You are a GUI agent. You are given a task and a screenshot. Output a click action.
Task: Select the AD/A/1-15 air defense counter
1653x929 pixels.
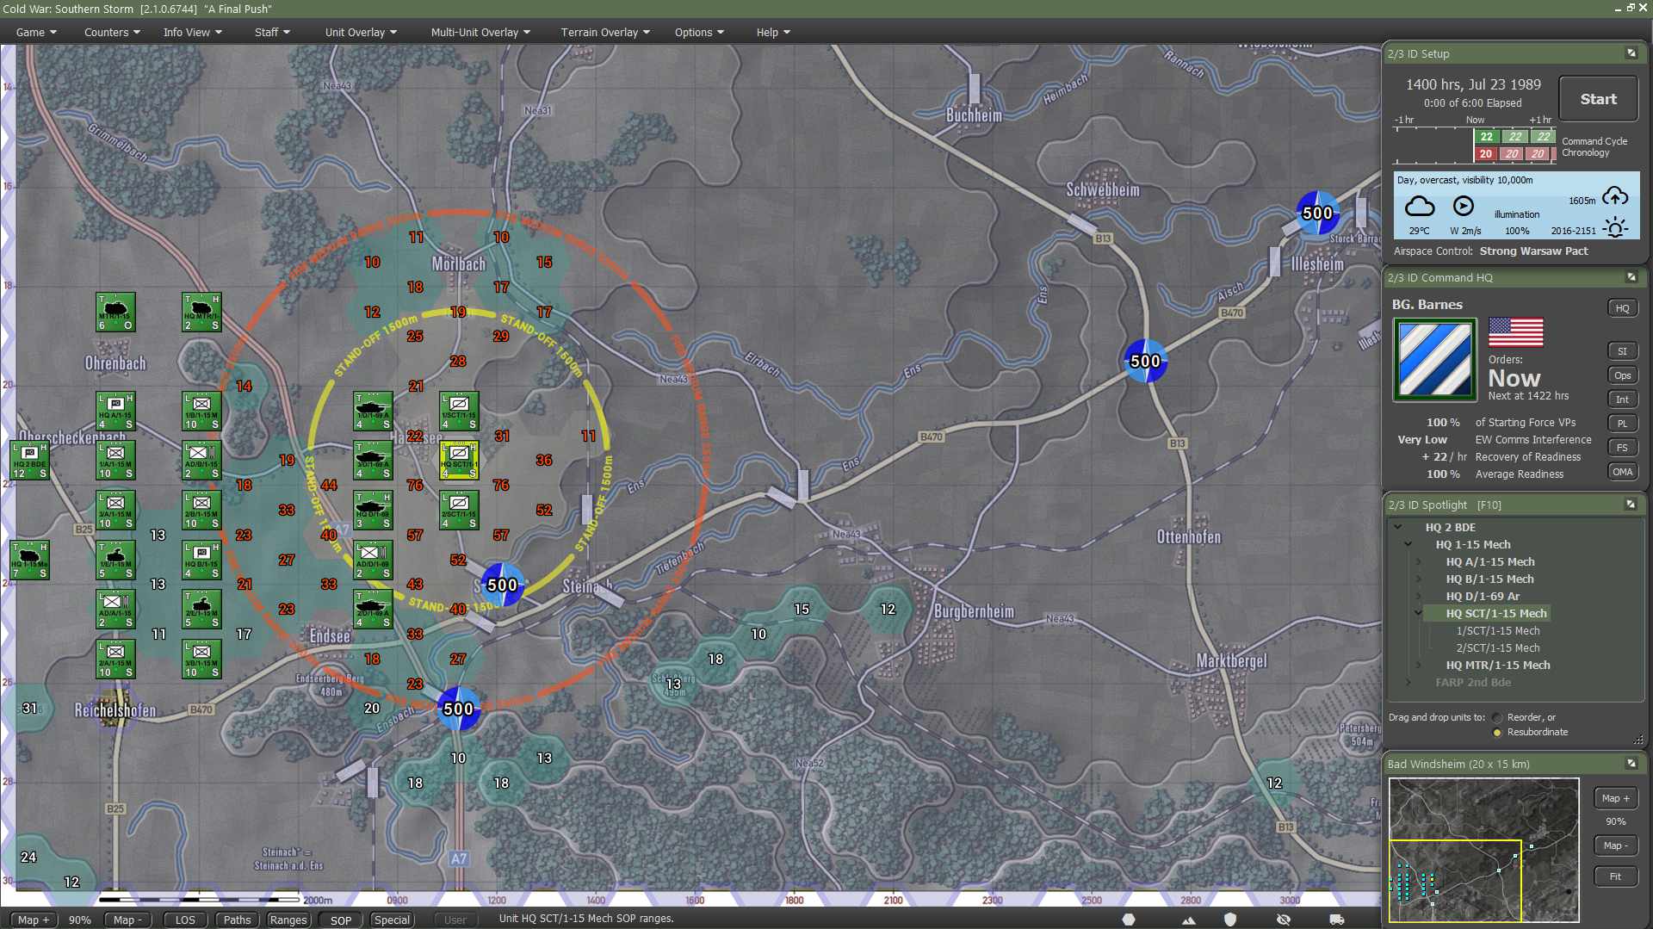pyautogui.click(x=115, y=610)
